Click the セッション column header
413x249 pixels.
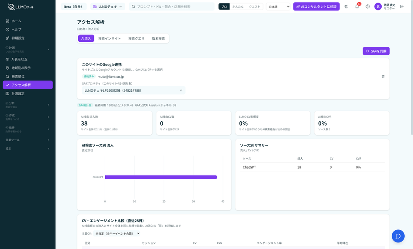pos(149,243)
